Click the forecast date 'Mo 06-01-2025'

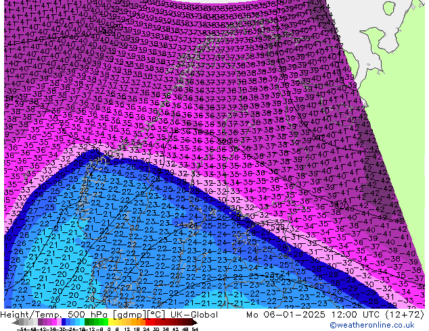[286, 315]
